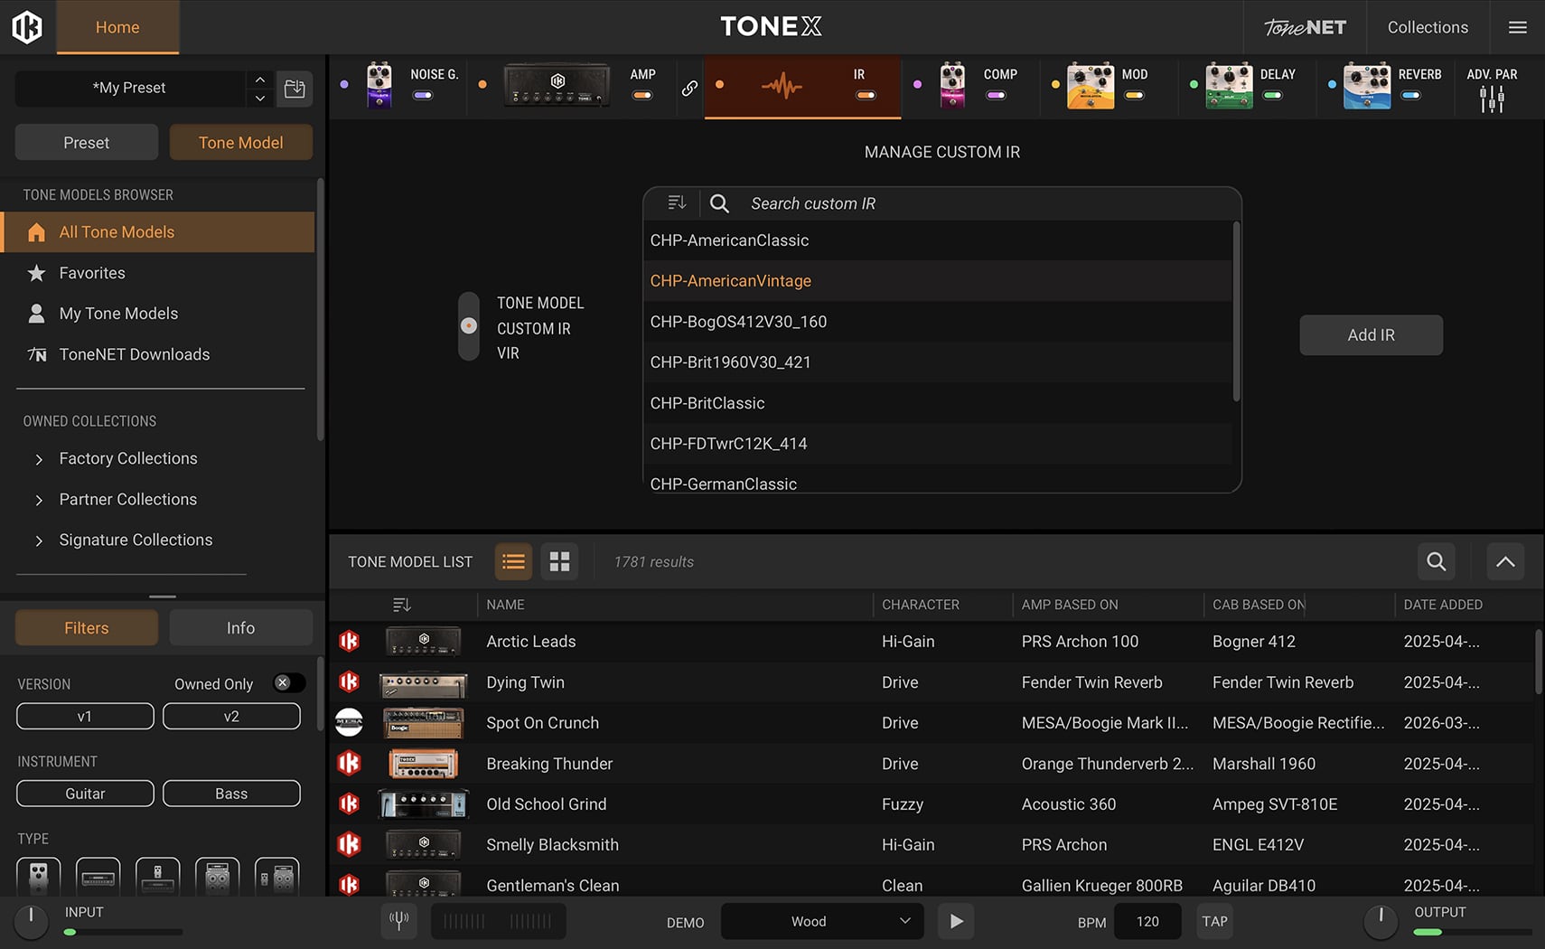Select the stomp pedal type filter icon
Image resolution: width=1545 pixels, height=949 pixels.
(39, 877)
